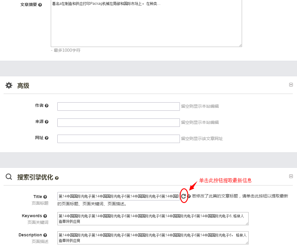Click the Keywords text area

tap(152, 219)
